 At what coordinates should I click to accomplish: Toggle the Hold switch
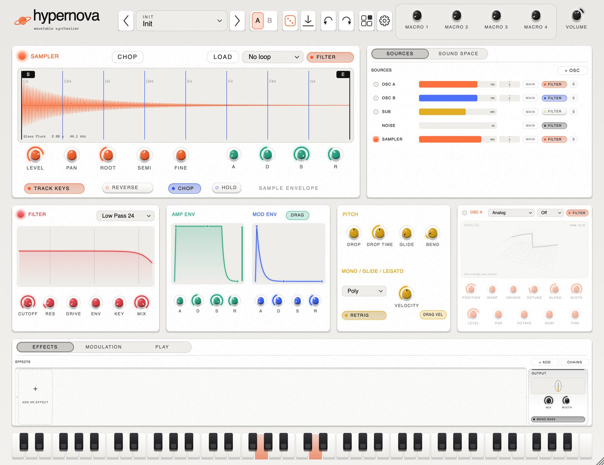pos(226,188)
